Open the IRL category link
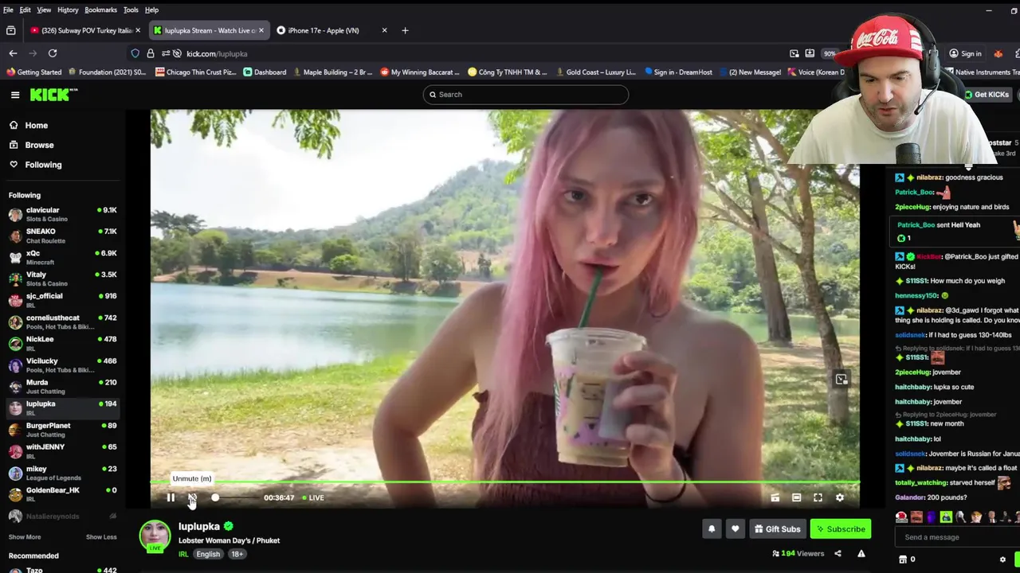The image size is (1020, 573). (x=183, y=554)
